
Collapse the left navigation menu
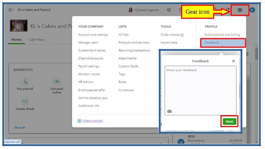(11, 10)
